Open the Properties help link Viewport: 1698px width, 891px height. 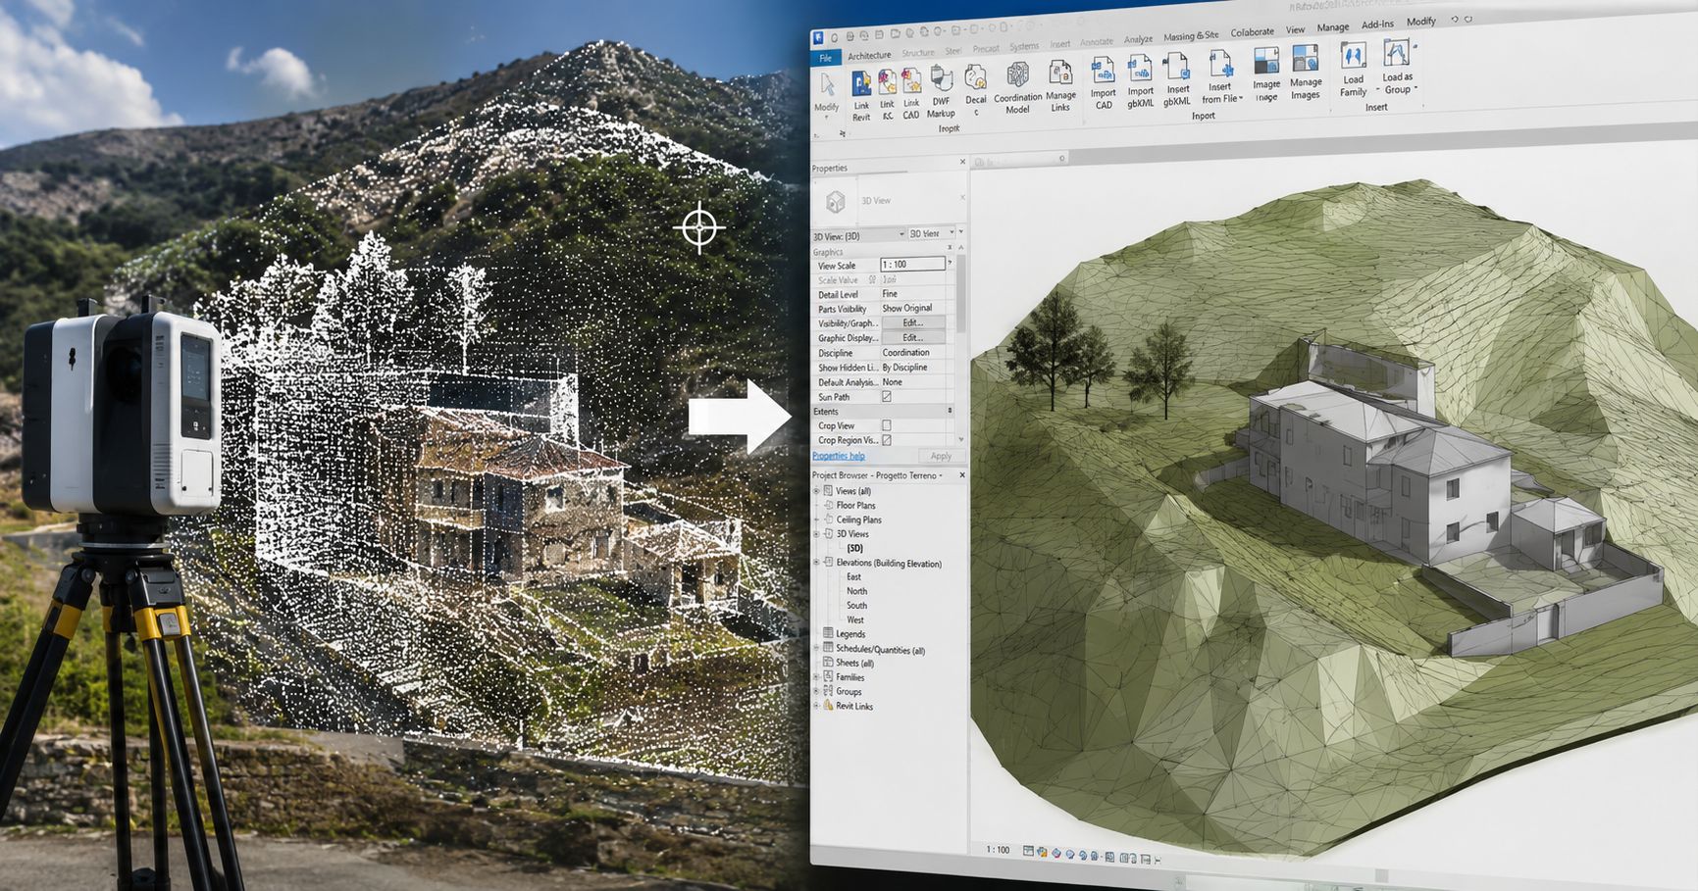coord(839,456)
